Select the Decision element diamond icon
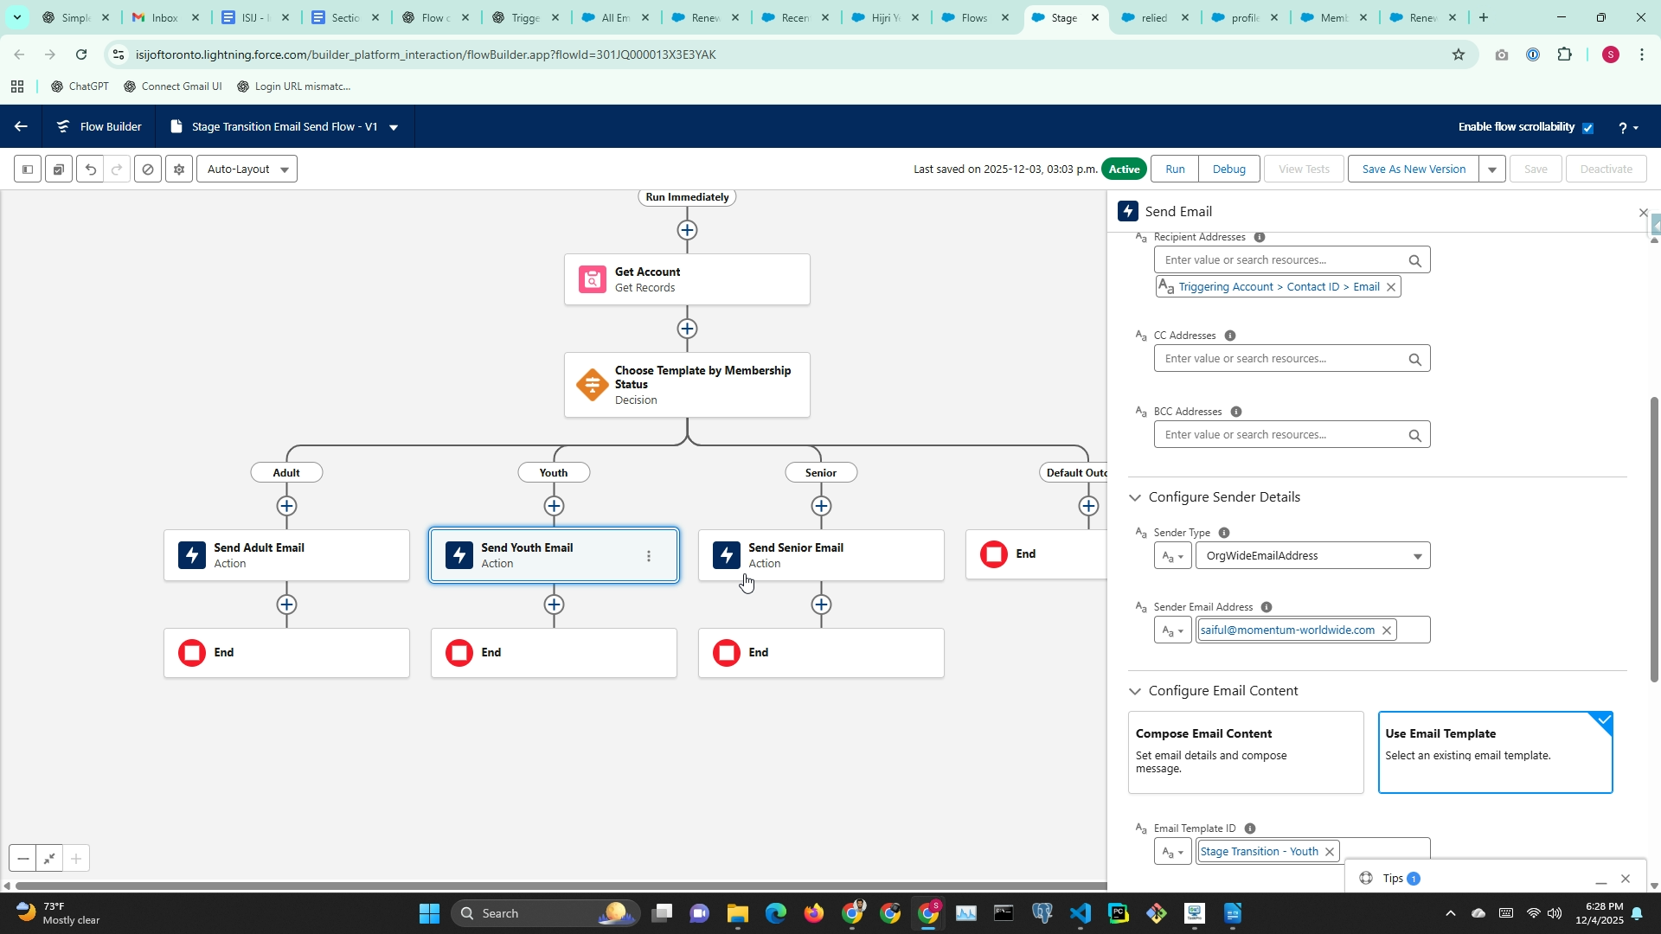The height and width of the screenshot is (934, 1661). pos(592,385)
